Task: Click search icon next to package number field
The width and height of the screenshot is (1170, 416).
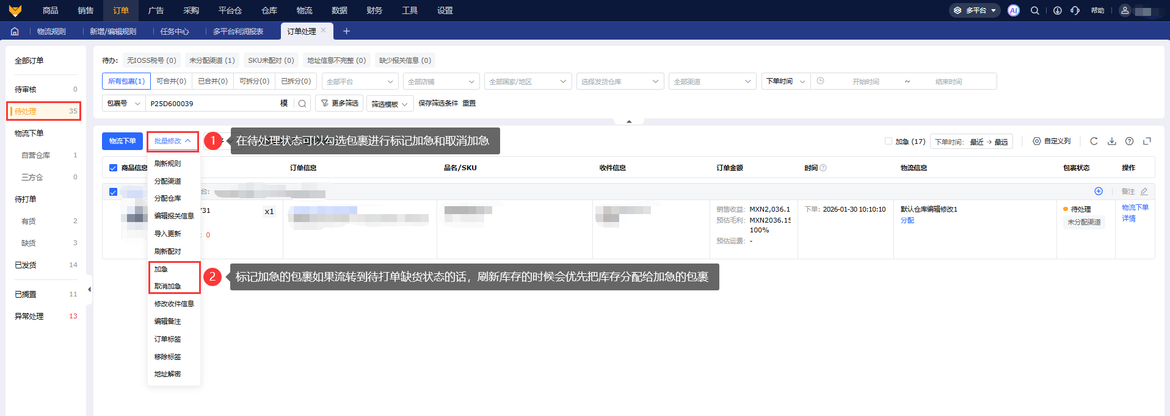Action: 302,104
